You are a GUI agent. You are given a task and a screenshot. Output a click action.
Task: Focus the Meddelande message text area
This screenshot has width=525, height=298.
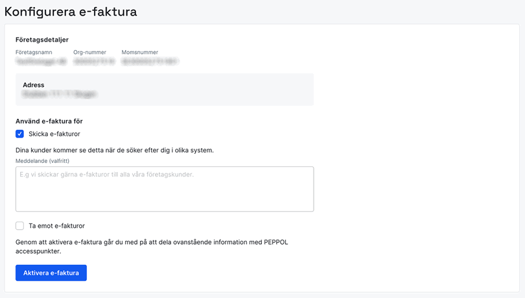165,189
